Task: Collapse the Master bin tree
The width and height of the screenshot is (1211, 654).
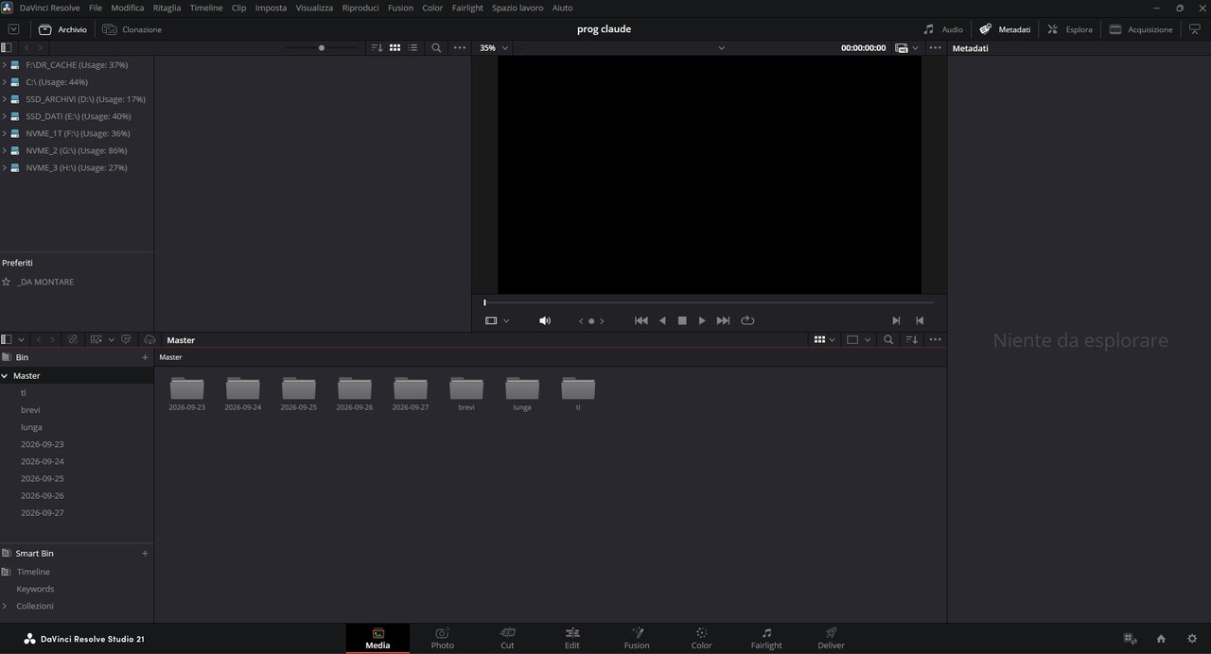Action: [5, 375]
